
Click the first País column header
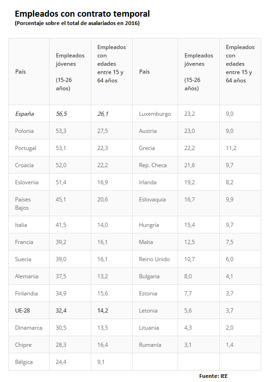pyautogui.click(x=20, y=72)
